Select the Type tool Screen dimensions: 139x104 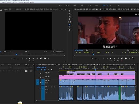point(69,30)
